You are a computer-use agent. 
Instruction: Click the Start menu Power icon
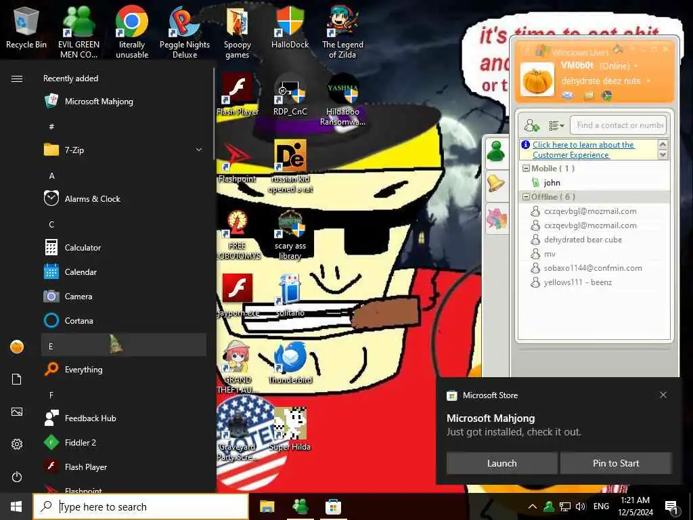(x=17, y=477)
